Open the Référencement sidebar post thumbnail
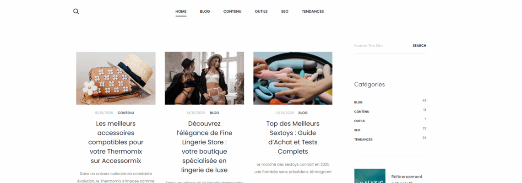This screenshot has width=522, height=183. pyautogui.click(x=370, y=176)
